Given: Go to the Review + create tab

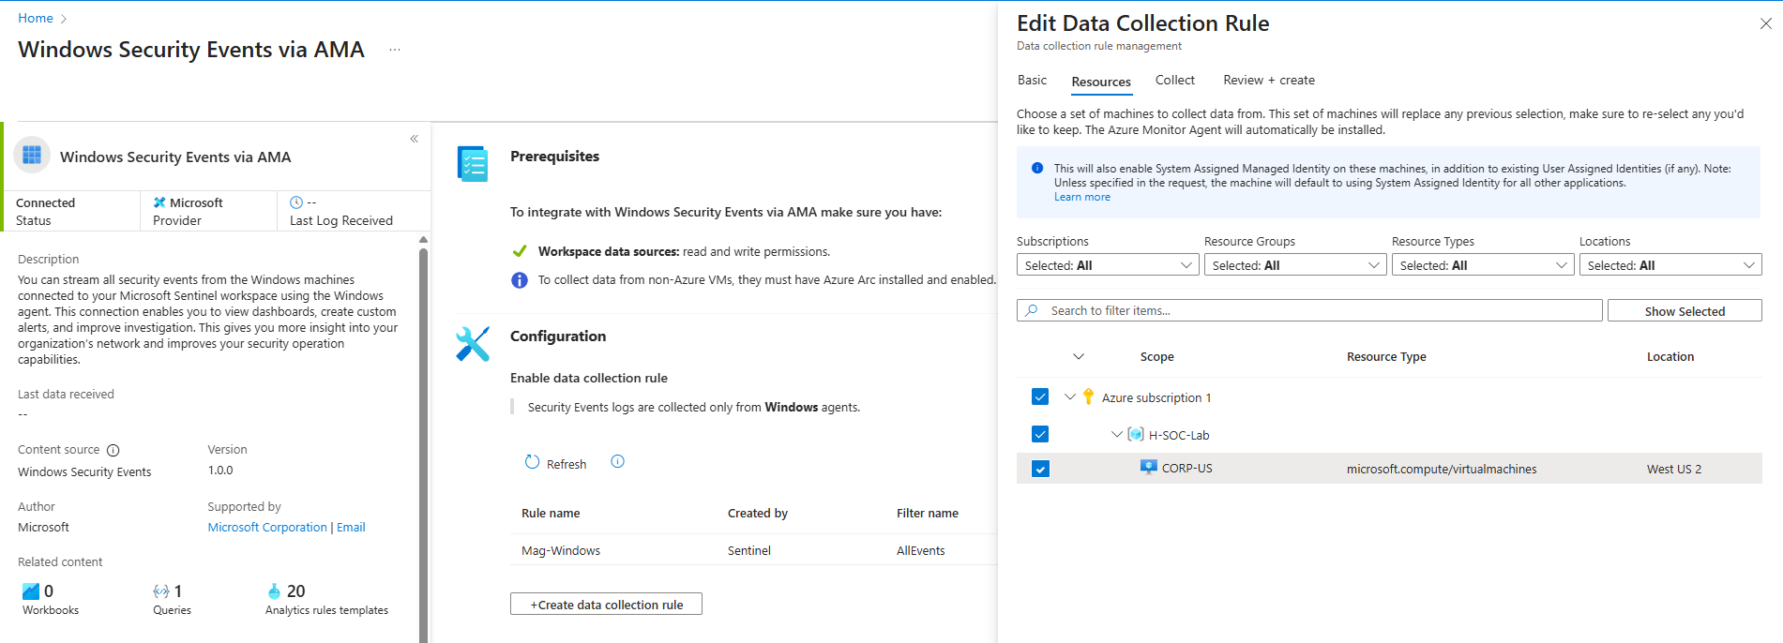Looking at the screenshot, I should [1268, 81].
